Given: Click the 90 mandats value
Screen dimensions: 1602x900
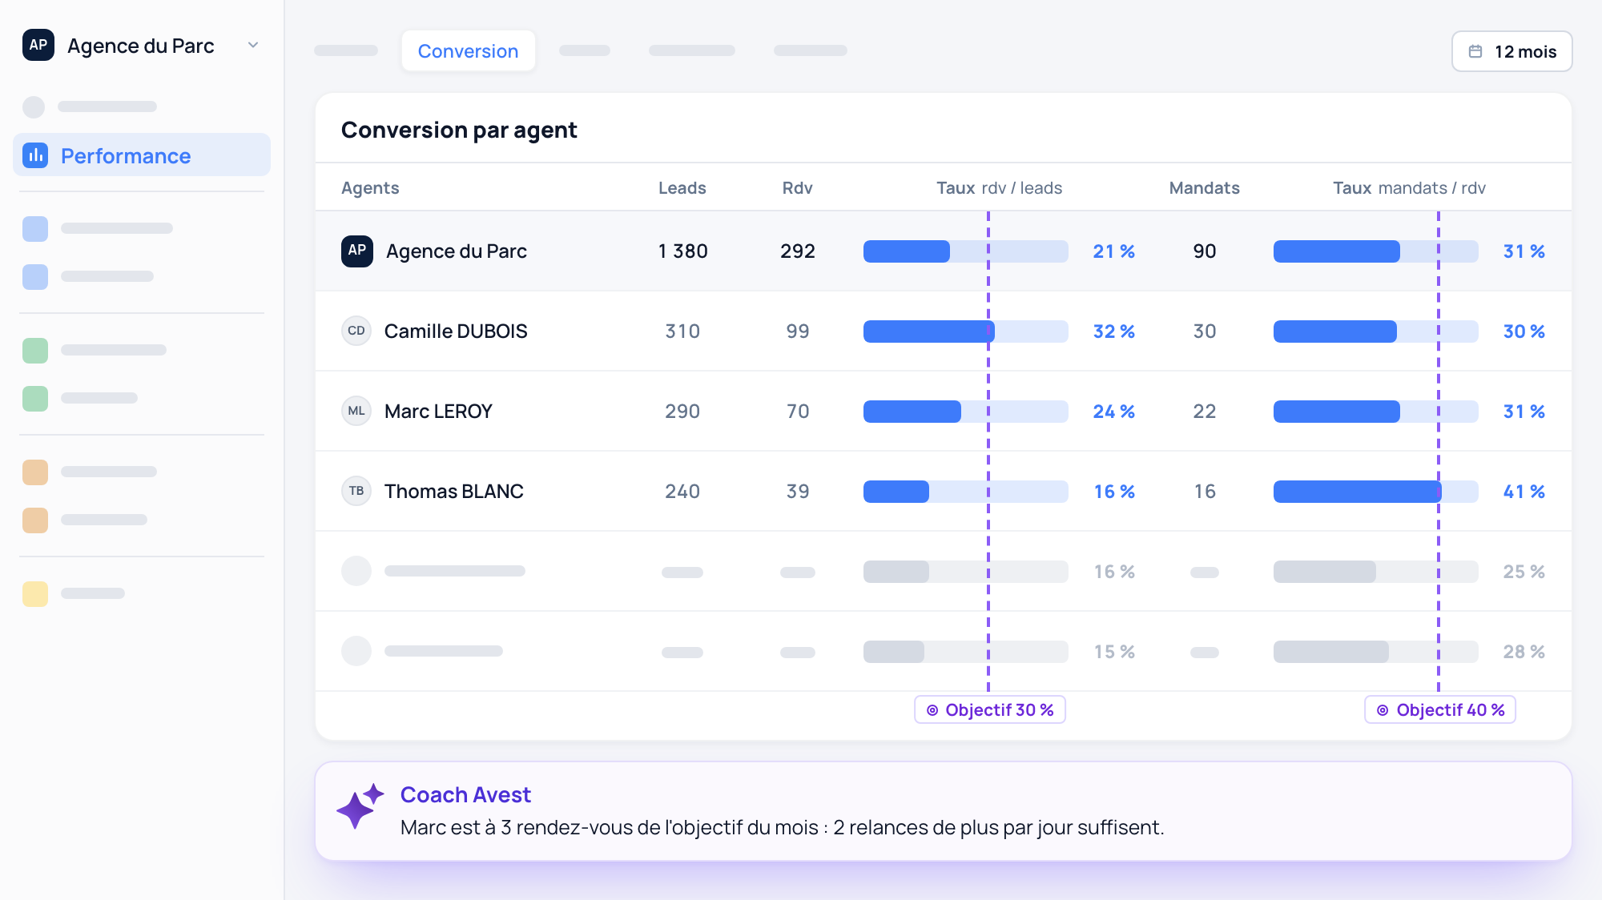Looking at the screenshot, I should 1205,251.
